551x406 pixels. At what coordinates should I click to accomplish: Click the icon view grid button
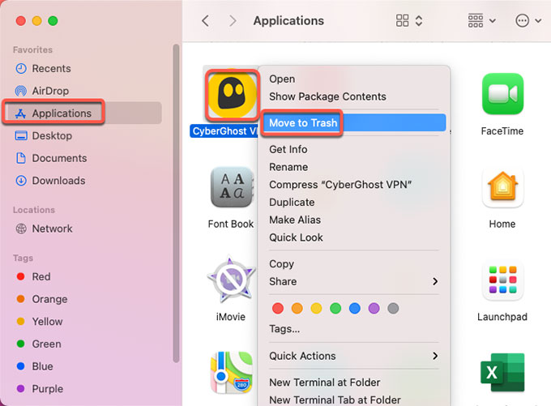pyautogui.click(x=403, y=21)
